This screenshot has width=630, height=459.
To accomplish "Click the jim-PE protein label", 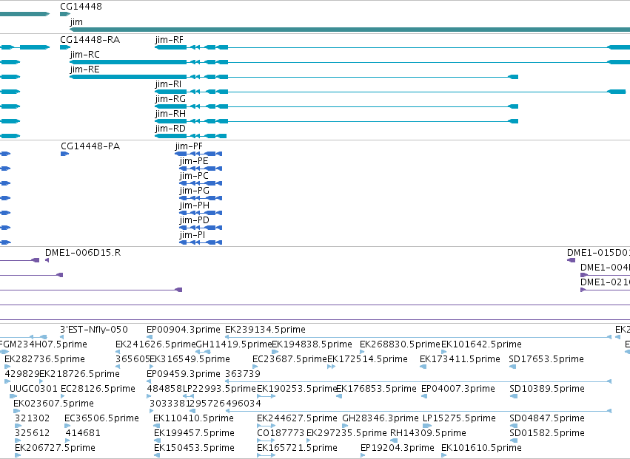I will (194, 161).
